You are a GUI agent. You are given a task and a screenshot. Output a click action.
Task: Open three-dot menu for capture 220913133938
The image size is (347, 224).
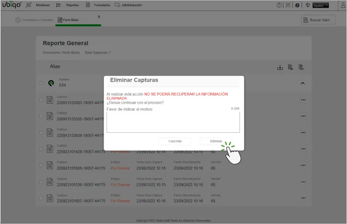click(304, 132)
